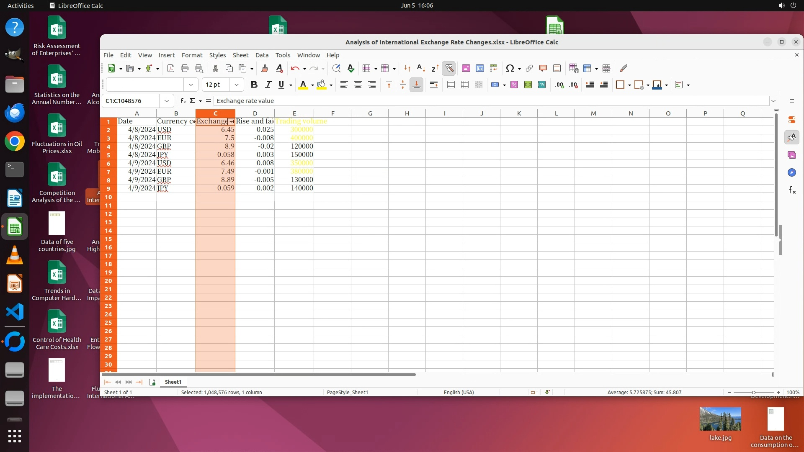Click the Insert Image icon
This screenshot has width=804, height=452.
[x=466, y=68]
